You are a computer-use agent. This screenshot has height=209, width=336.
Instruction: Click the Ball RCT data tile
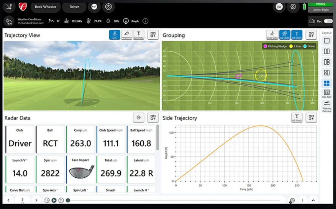[x=50, y=139]
